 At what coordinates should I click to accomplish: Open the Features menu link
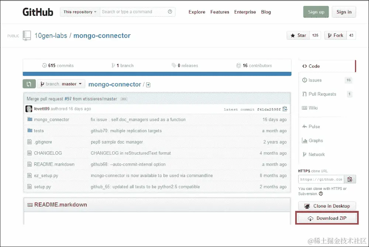coord(220,12)
